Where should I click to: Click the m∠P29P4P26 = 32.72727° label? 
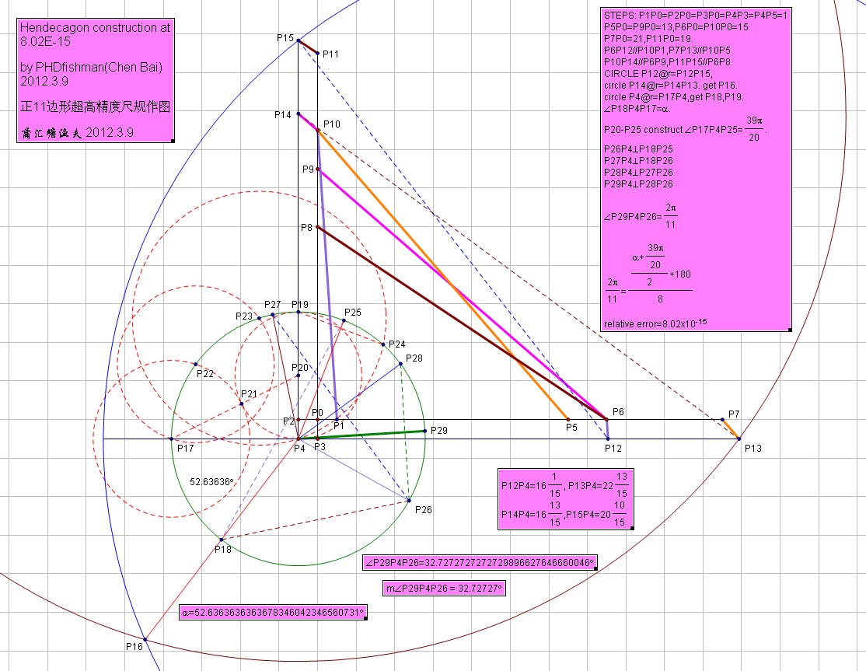(444, 588)
